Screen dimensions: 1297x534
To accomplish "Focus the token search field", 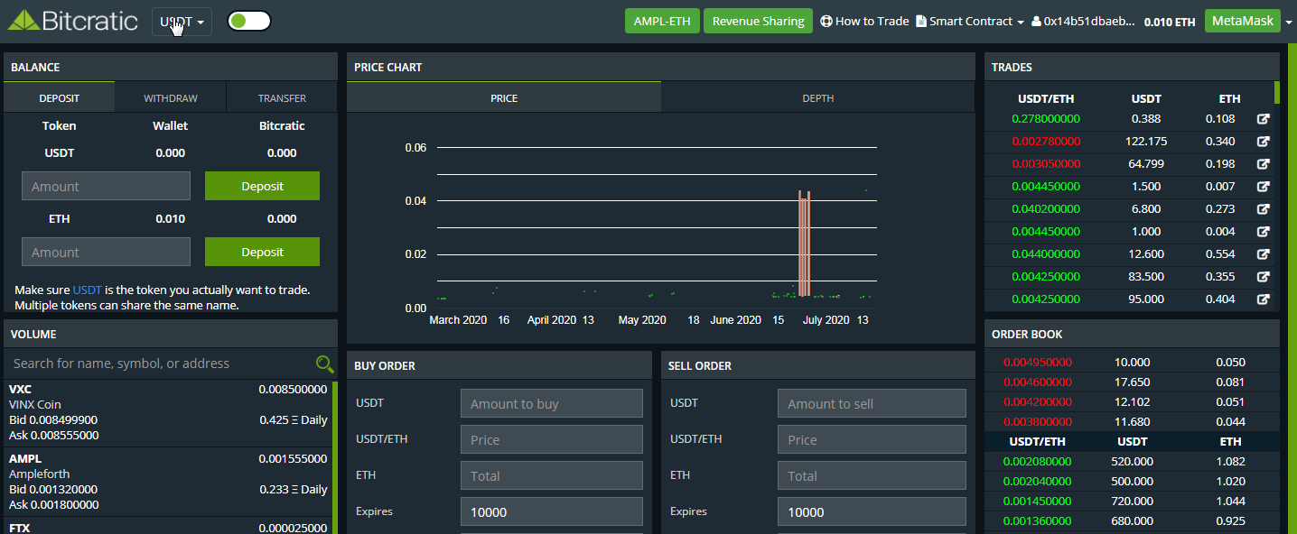I will click(x=161, y=364).
